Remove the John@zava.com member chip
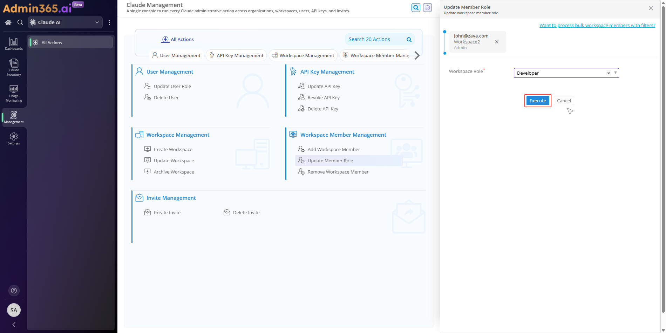This screenshot has width=666, height=333. (x=497, y=42)
